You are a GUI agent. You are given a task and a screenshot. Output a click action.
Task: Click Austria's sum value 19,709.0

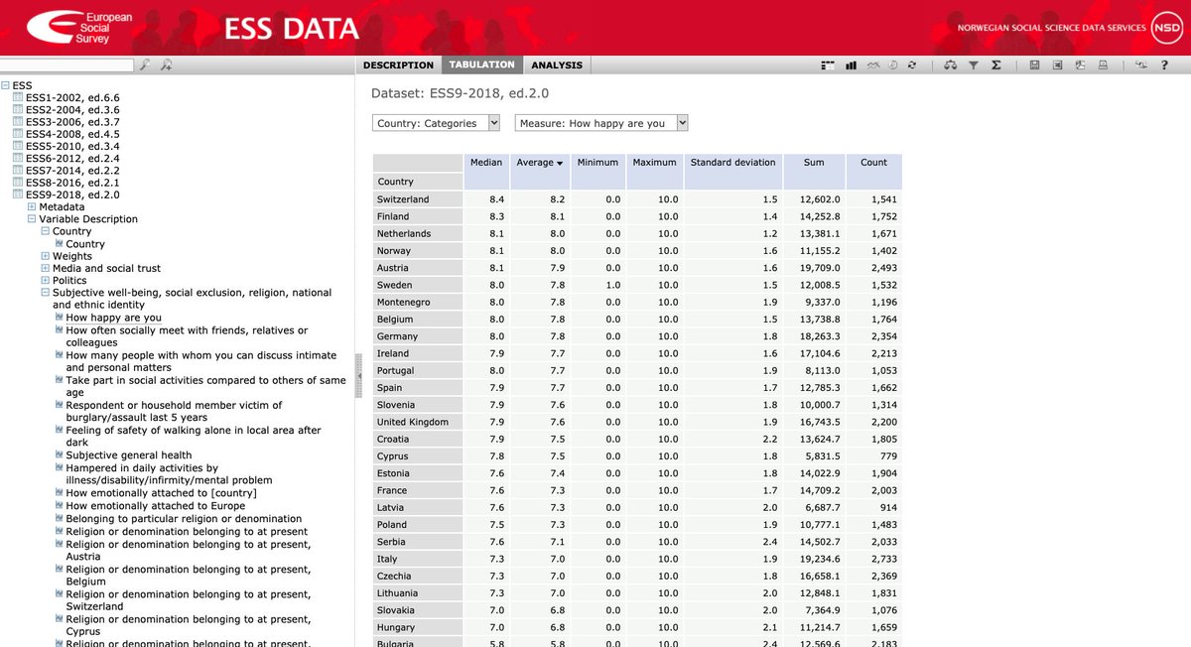[820, 268]
